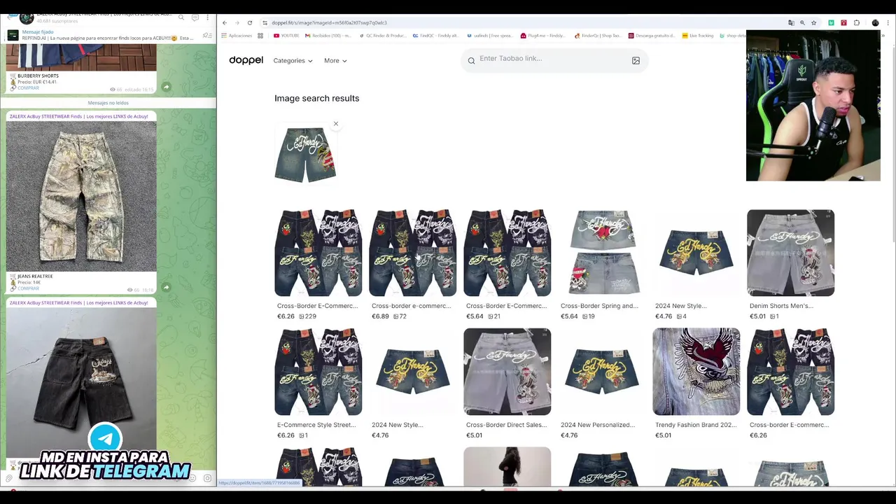Viewport: 896px width, 504px height.
Task: Show the pinned messages list icon in Telegram
Action: [206, 35]
